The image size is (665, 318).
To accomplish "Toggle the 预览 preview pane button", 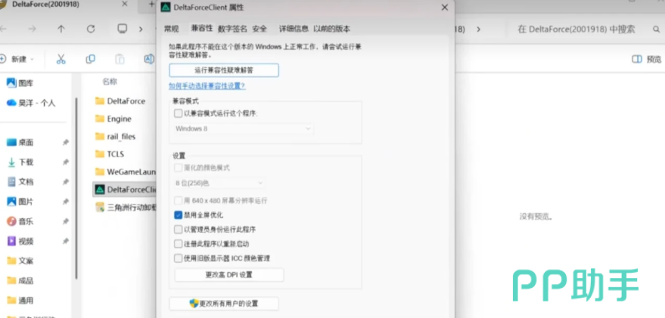I will point(647,59).
